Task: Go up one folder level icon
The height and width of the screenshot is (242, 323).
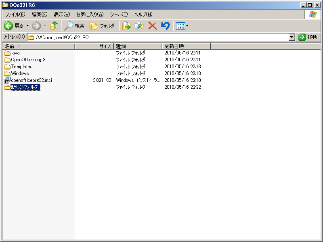Action: click(x=54, y=26)
